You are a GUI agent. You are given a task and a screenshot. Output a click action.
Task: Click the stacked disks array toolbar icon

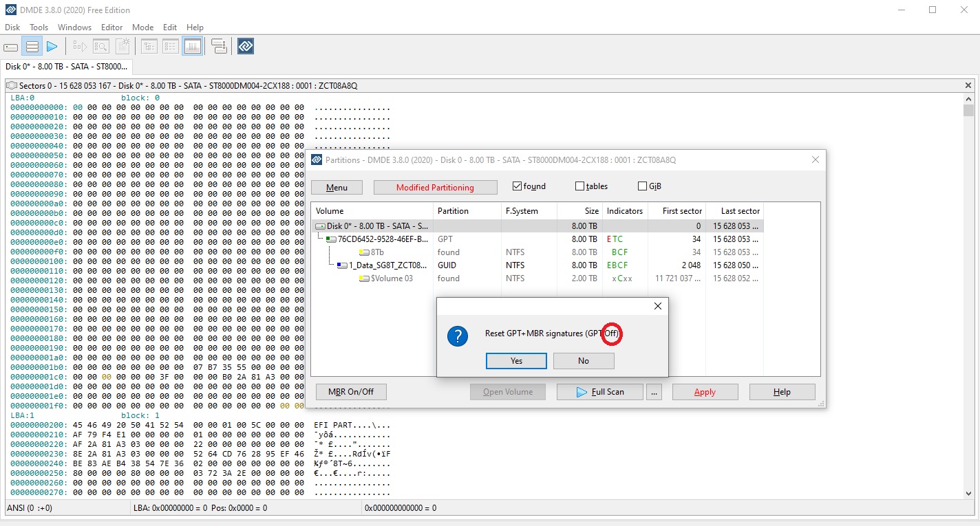tap(219, 47)
